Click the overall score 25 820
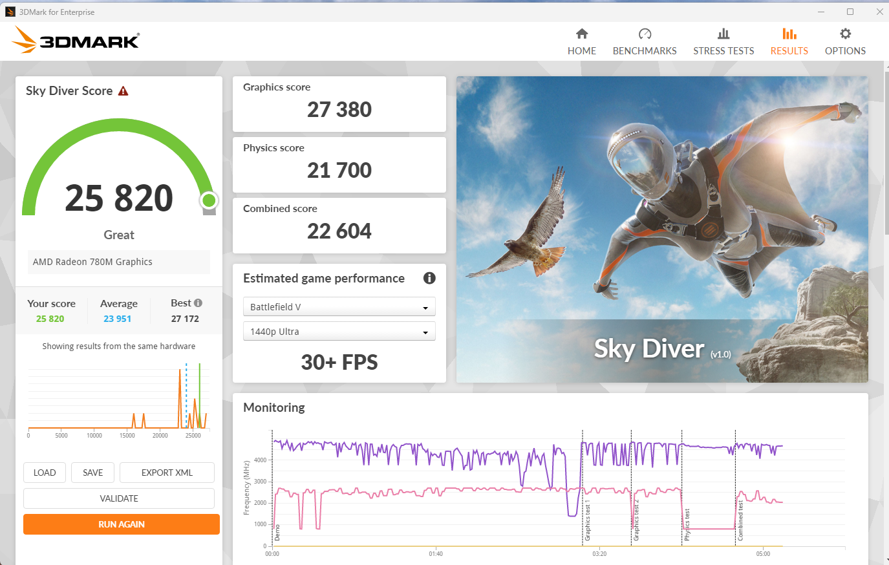889x565 pixels. pyautogui.click(x=119, y=198)
